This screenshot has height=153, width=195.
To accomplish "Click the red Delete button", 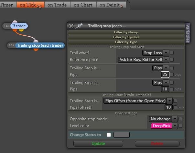I will (157, 144).
